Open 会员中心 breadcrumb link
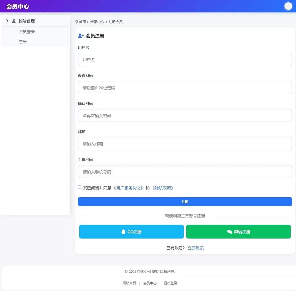 (x=97, y=22)
